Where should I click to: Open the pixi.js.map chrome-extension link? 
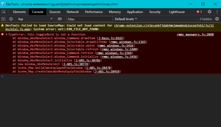coord(164,25)
